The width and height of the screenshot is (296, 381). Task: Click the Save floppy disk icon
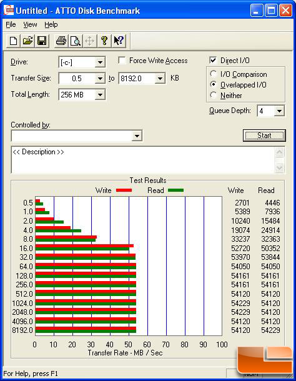tap(42, 41)
